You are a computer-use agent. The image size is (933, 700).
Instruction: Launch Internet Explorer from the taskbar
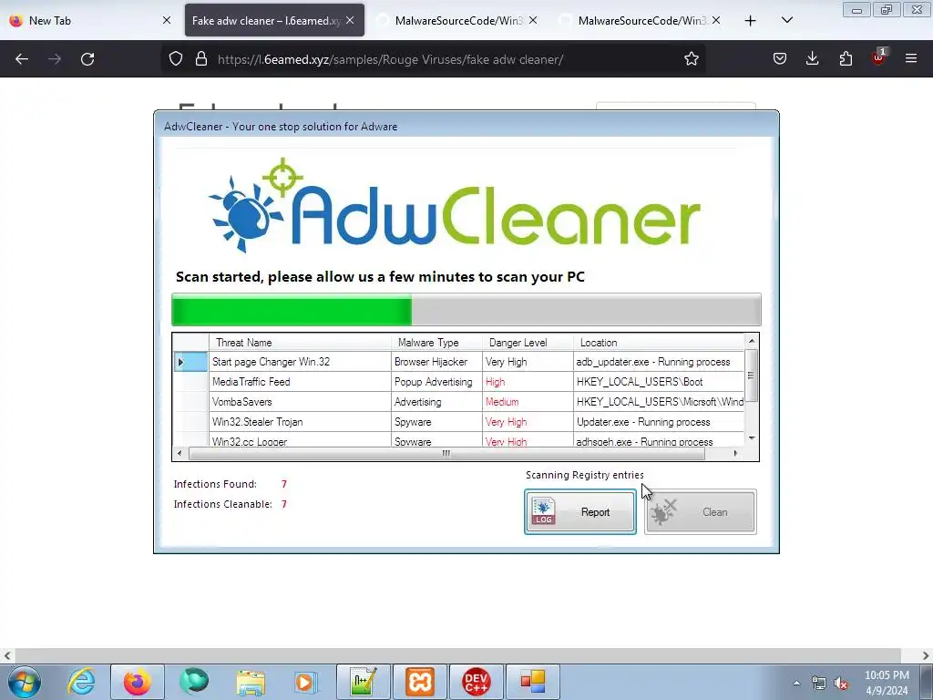pos(81,682)
